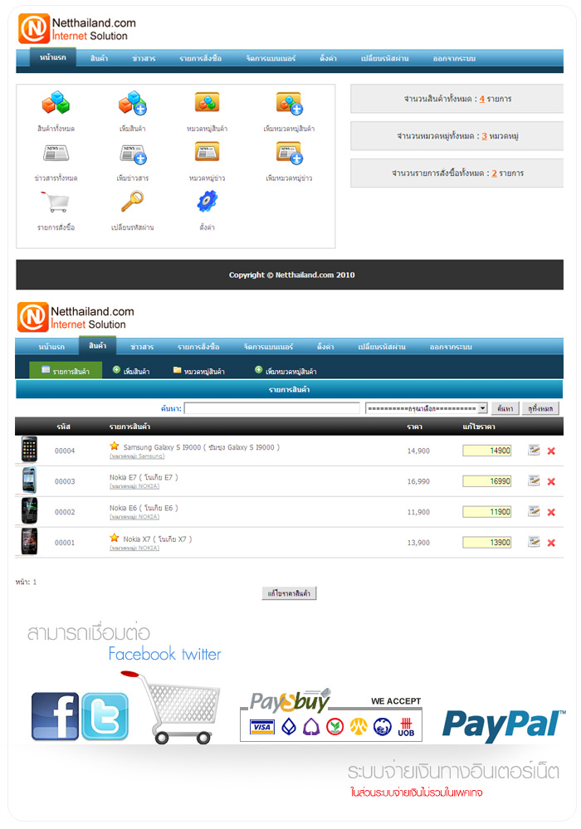Screen dimensions: 581x829
Task: Delete the Nokia E7 product row
Action: (x=551, y=481)
